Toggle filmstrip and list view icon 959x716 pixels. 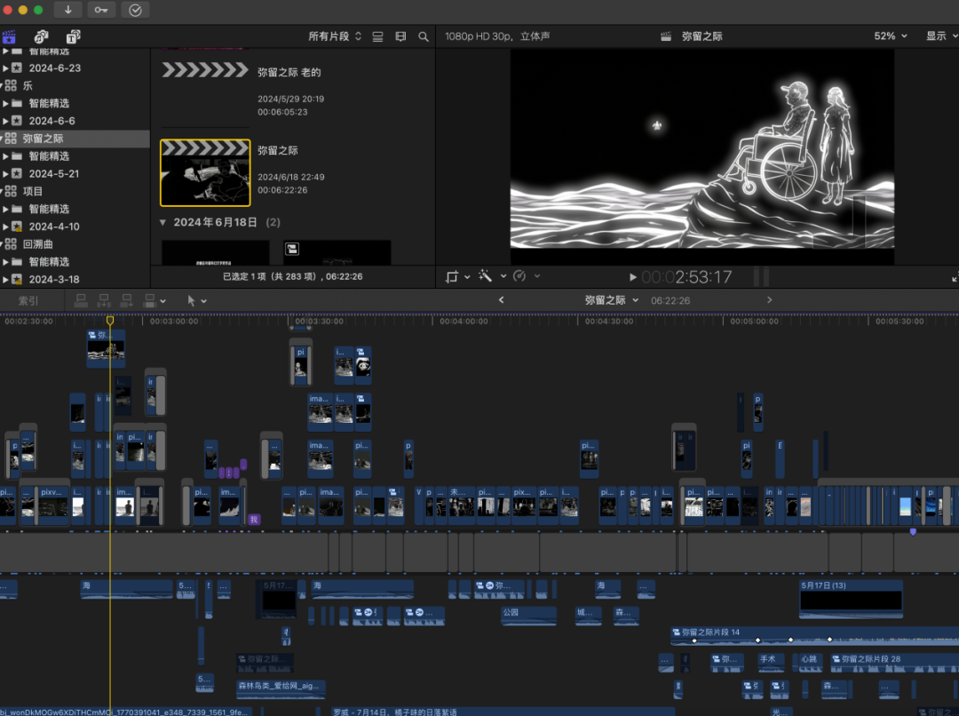tap(378, 36)
